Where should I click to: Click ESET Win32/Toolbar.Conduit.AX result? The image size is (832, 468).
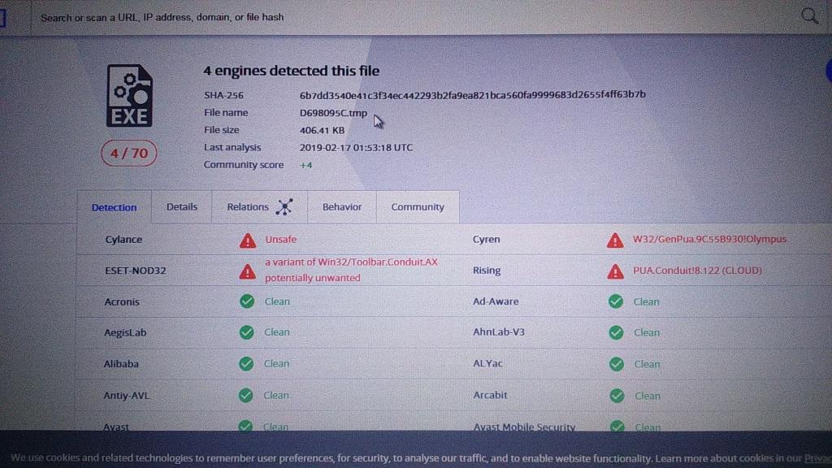click(x=351, y=270)
